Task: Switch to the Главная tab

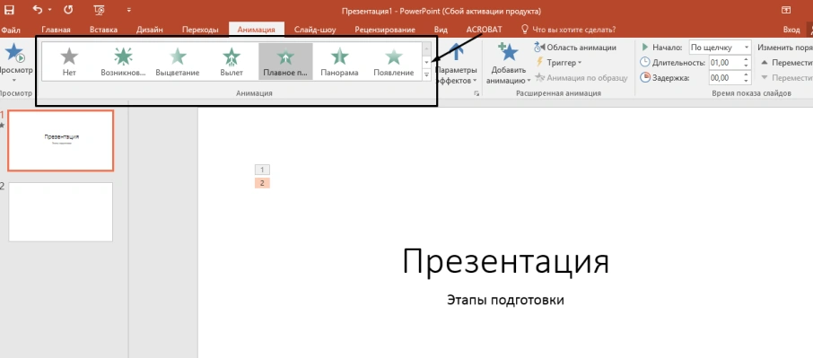Action: 56,30
